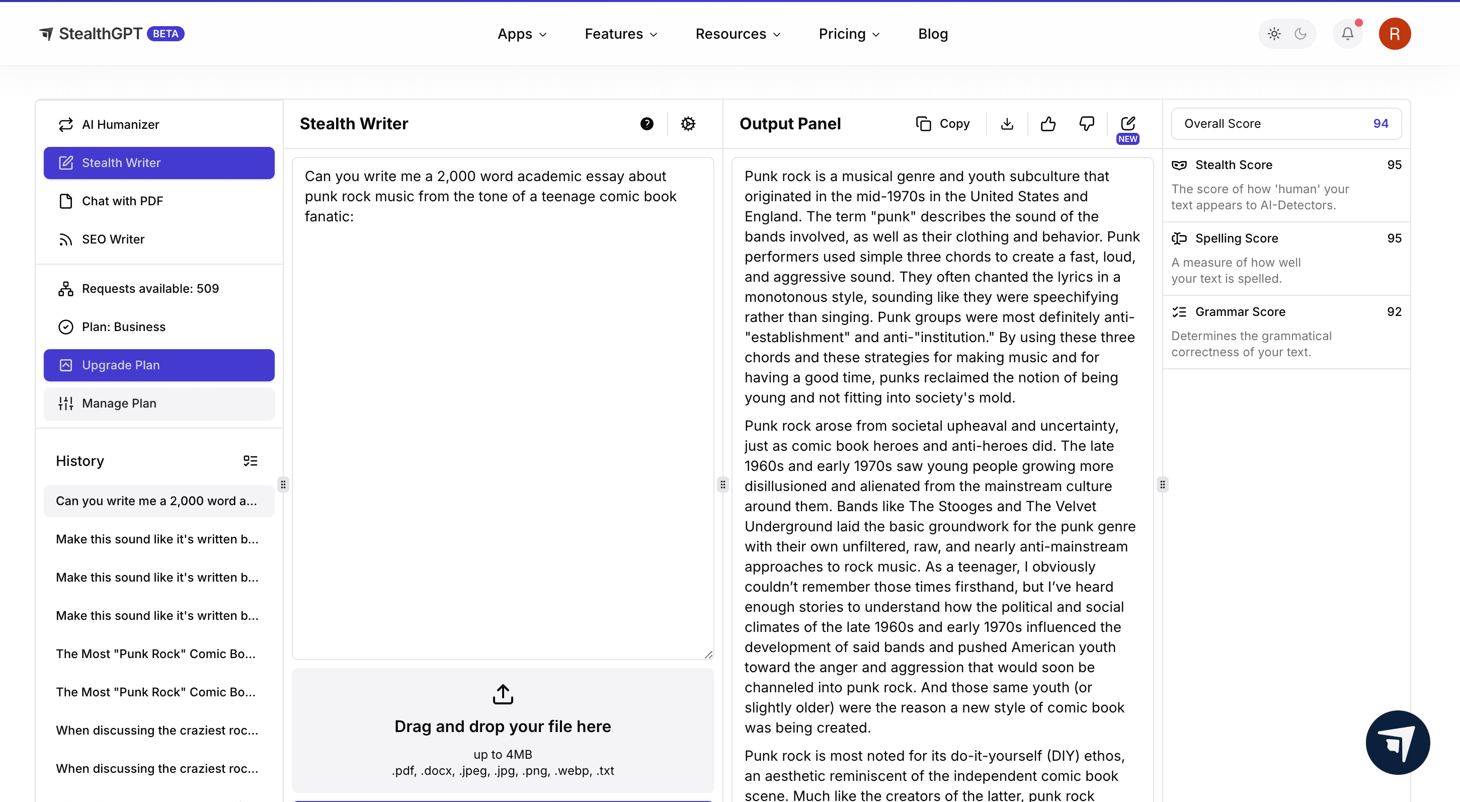Open Chat with PDF tool
The width and height of the screenshot is (1460, 802).
tap(122, 201)
